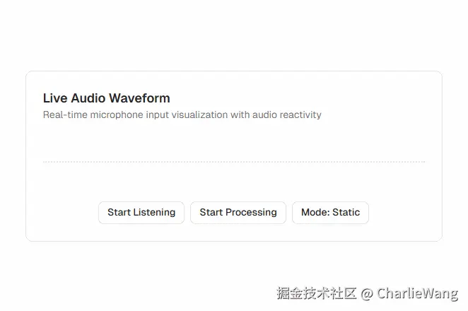
Task: Click the real-time microphone input description text
Action: [x=182, y=115]
